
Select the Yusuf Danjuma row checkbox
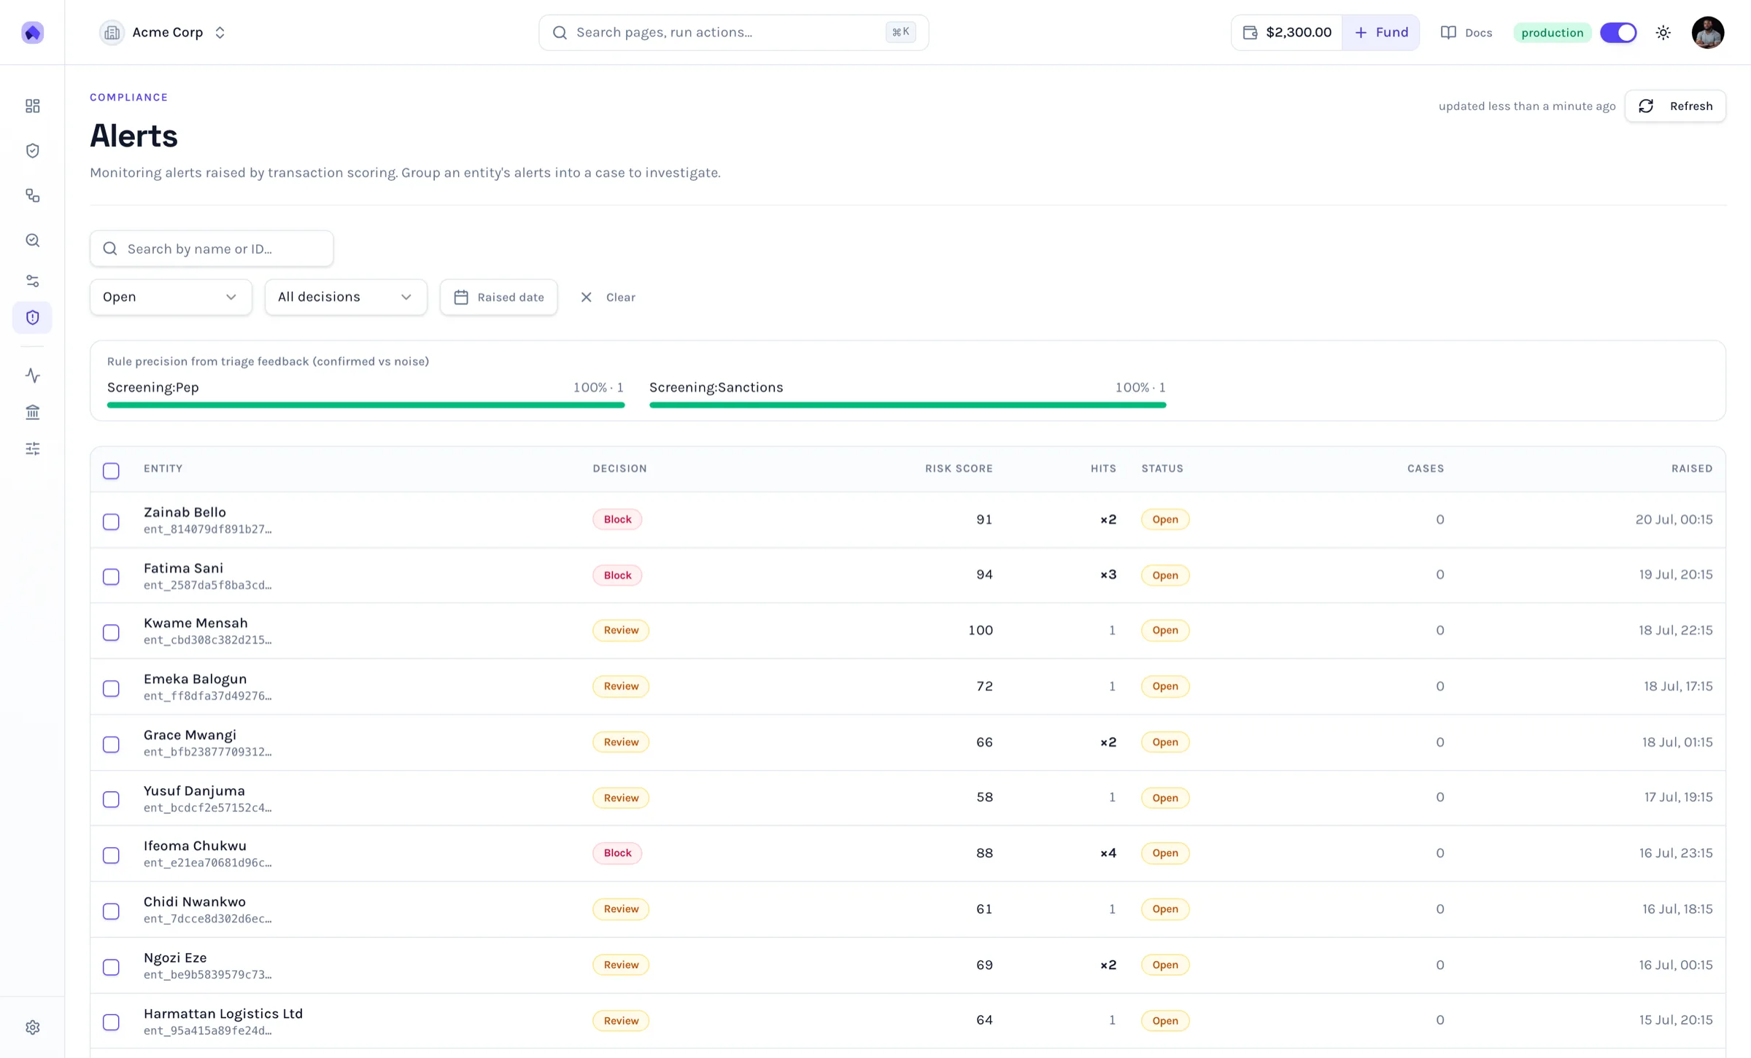point(111,799)
